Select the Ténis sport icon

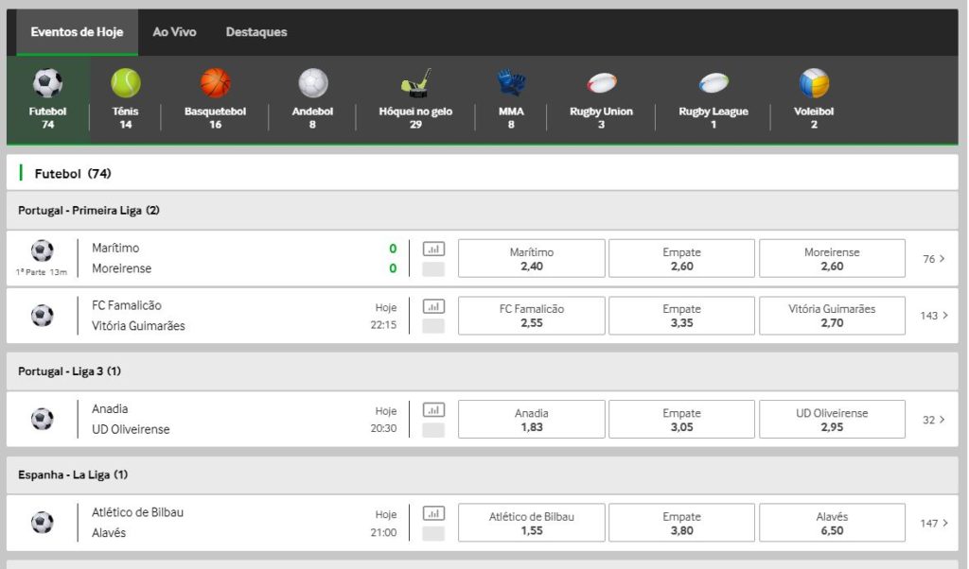click(126, 82)
